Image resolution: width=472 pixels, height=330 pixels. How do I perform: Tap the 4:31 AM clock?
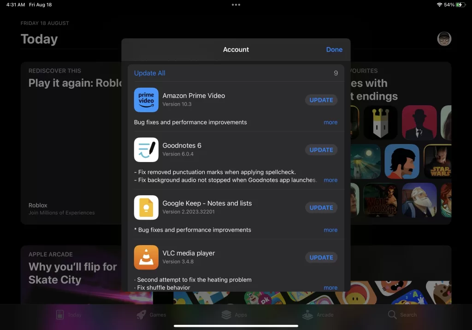16,5
